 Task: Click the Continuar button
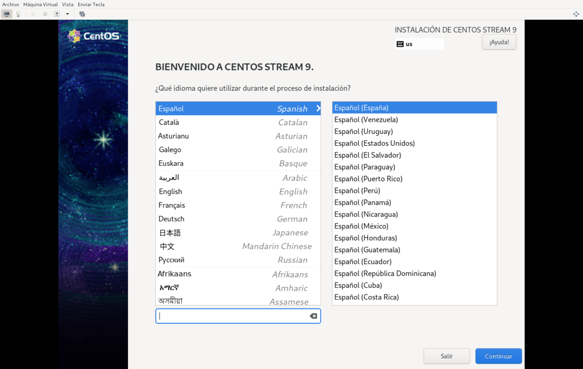point(498,356)
